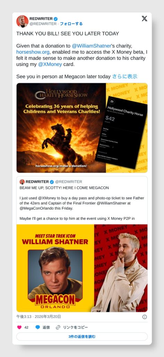Visit the horseshow.org link
This screenshot has width=164, height=357.
click(33, 52)
